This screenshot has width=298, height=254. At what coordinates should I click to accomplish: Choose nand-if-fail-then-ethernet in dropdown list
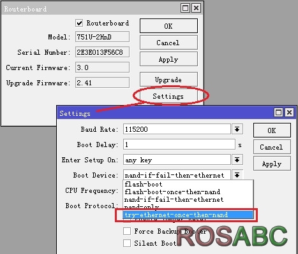pyautogui.click(x=188, y=199)
